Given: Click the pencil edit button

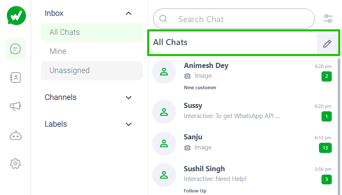Looking at the screenshot, I should (x=327, y=43).
